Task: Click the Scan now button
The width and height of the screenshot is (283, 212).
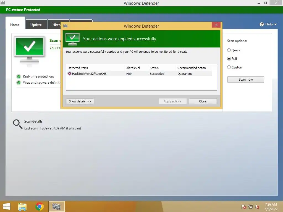Action: 246,79
